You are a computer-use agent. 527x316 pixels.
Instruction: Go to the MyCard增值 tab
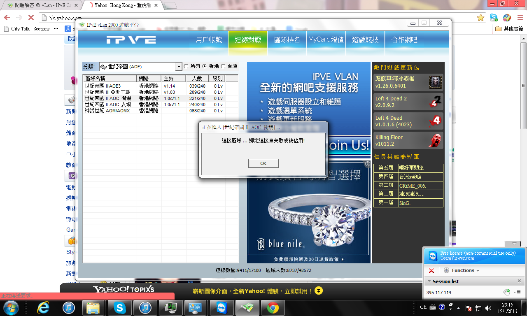point(326,40)
